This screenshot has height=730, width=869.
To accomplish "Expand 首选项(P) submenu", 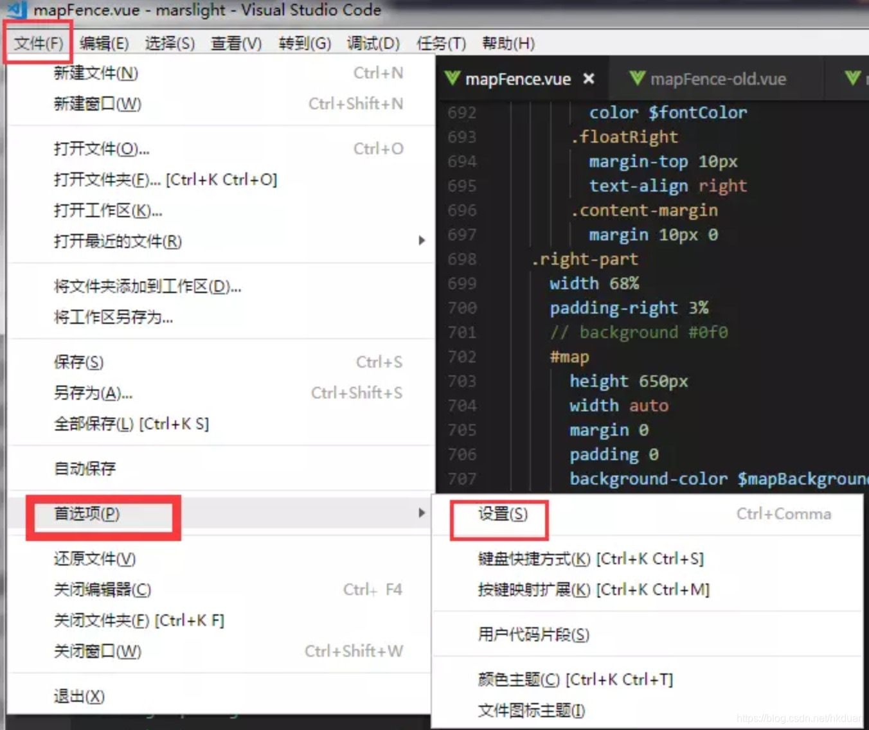I will click(x=220, y=514).
